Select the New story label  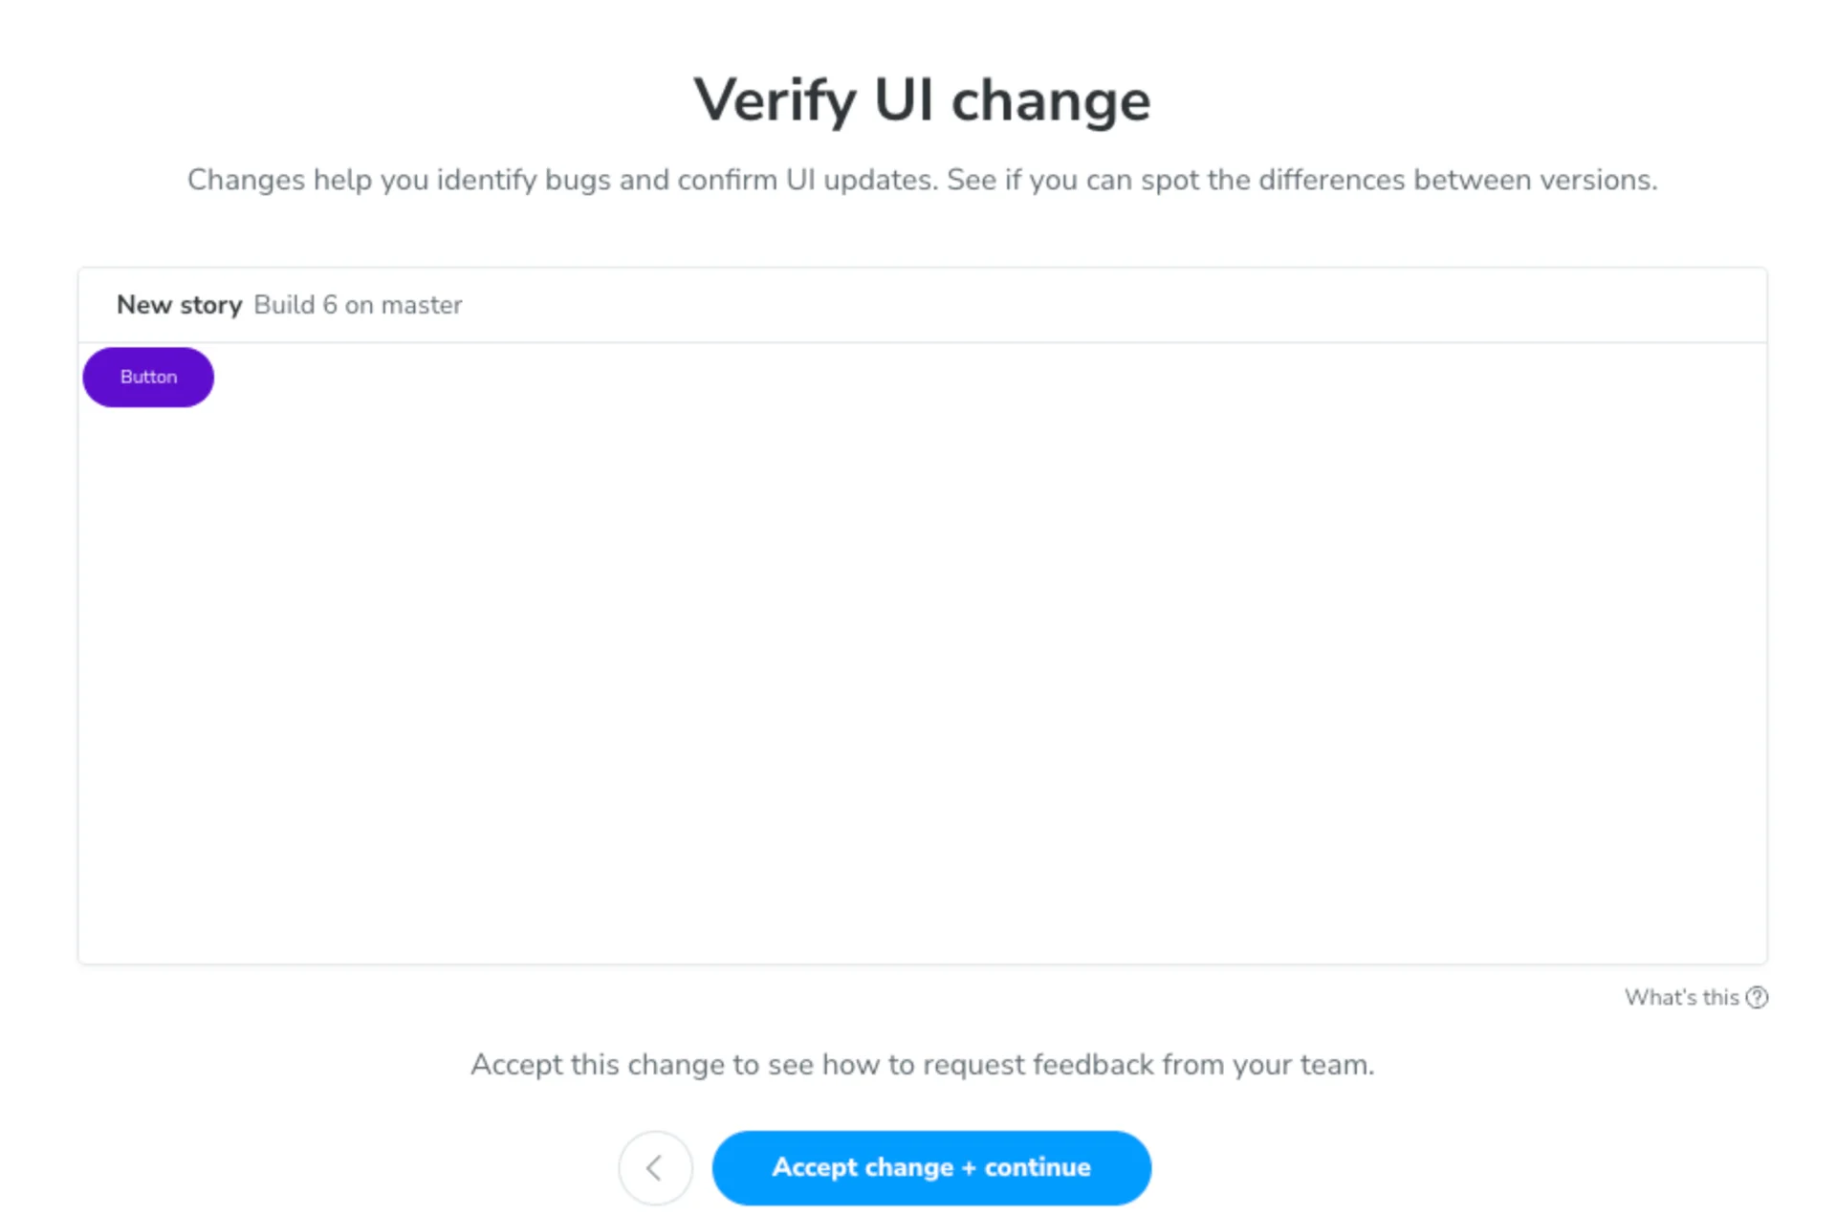(179, 305)
